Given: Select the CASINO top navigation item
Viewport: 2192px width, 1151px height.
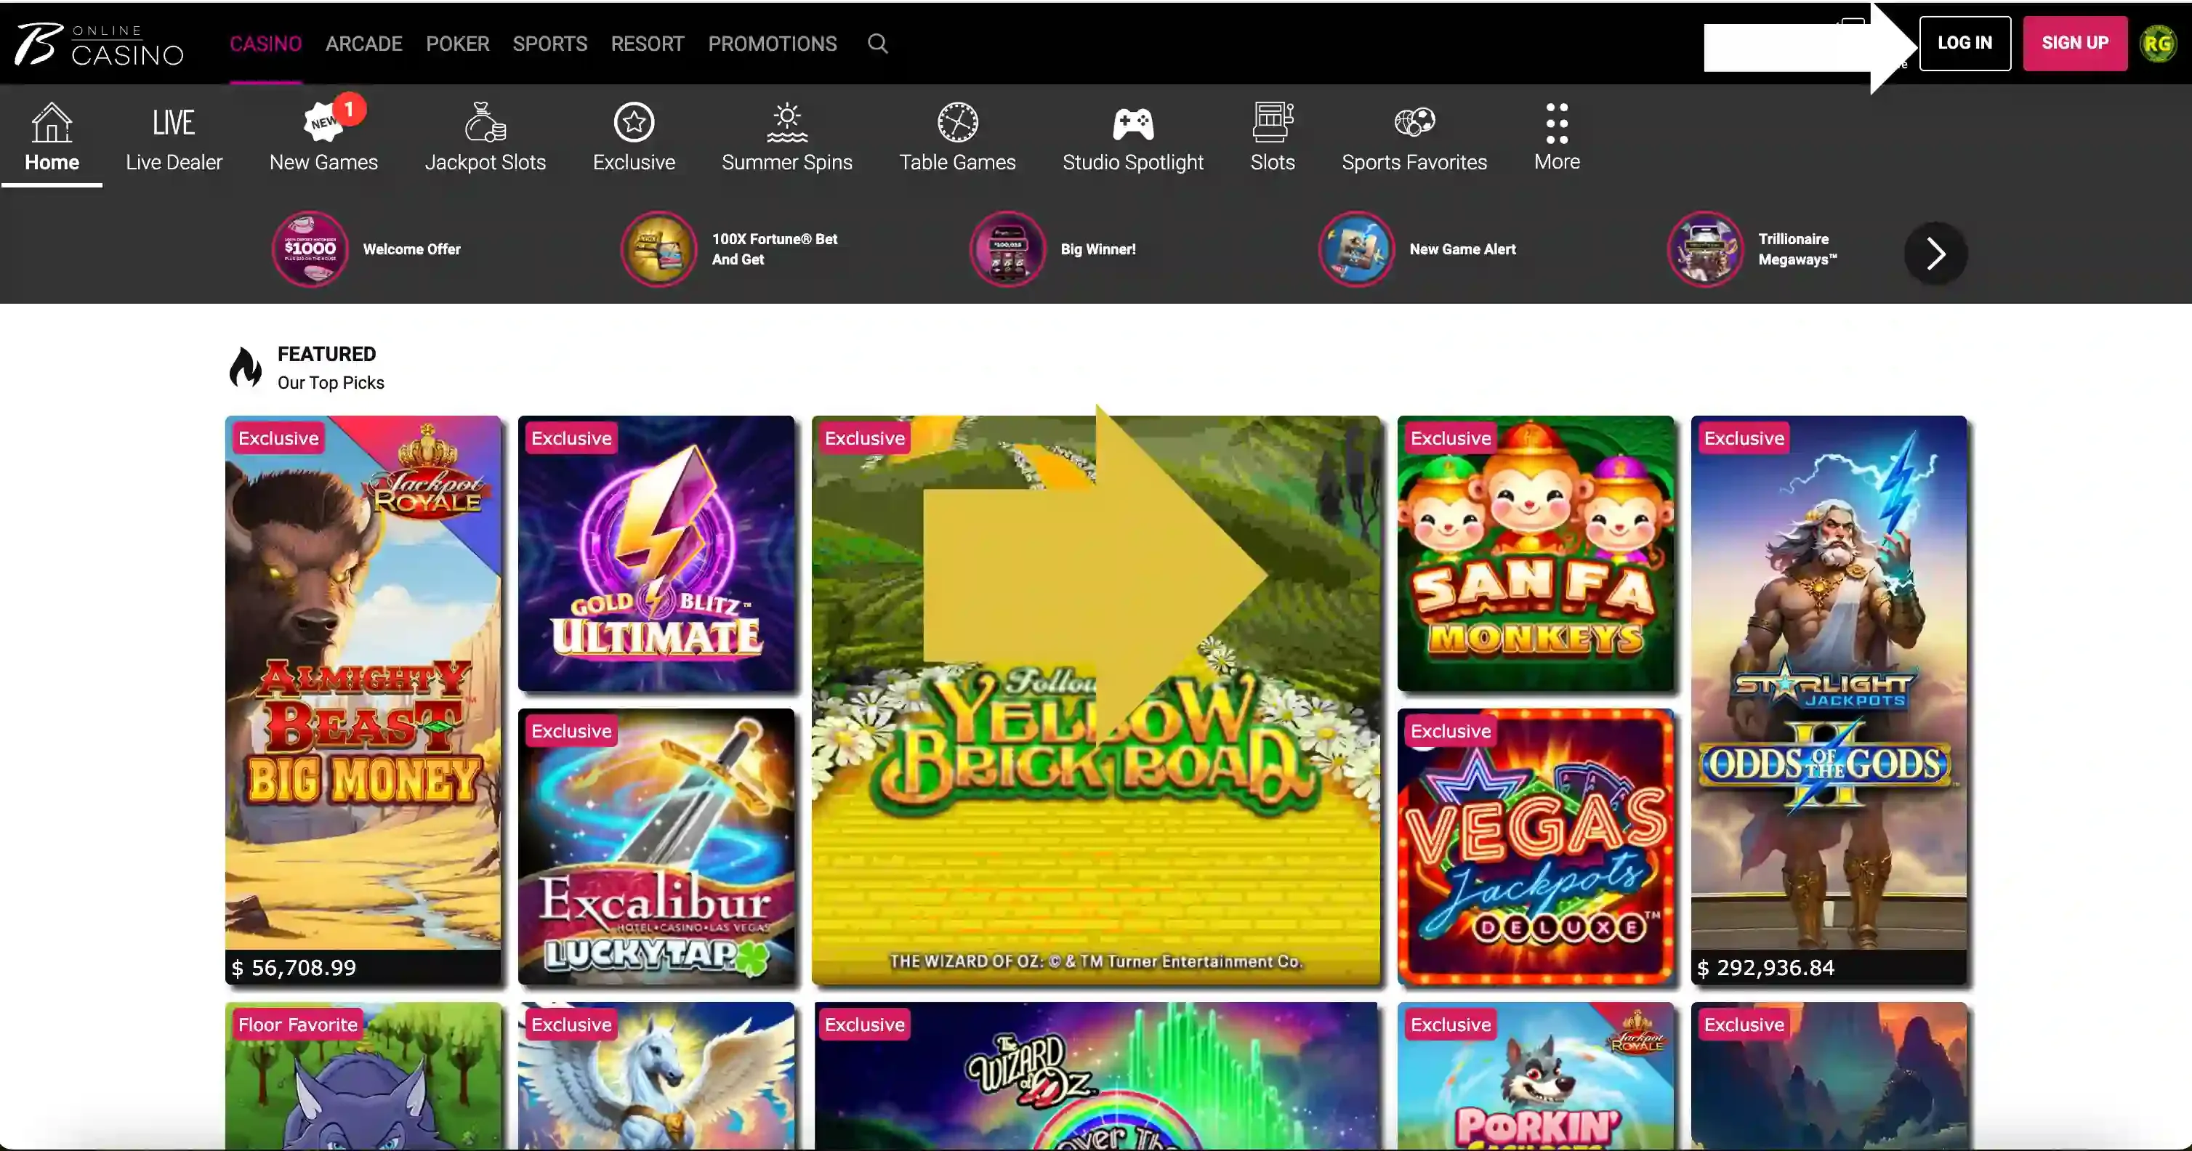Looking at the screenshot, I should coord(265,44).
